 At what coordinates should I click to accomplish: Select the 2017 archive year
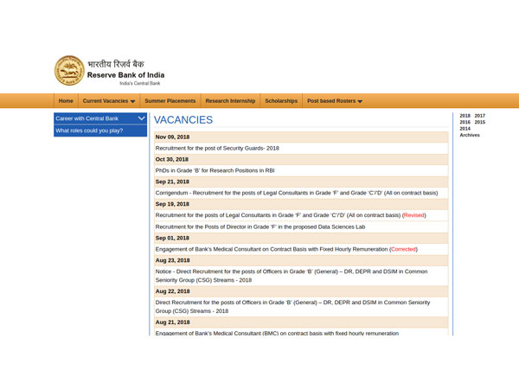click(x=479, y=116)
